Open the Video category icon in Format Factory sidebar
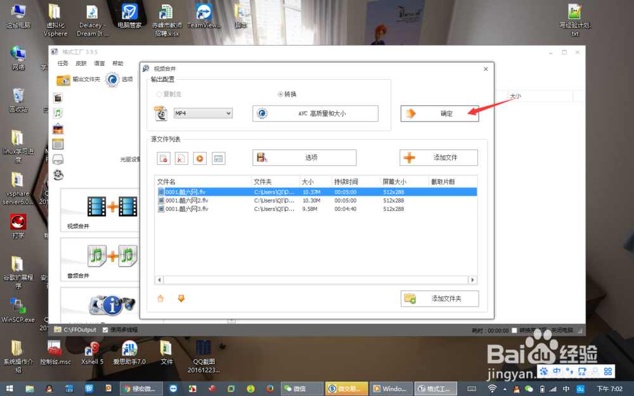The width and height of the screenshot is (634, 396). pos(58,98)
